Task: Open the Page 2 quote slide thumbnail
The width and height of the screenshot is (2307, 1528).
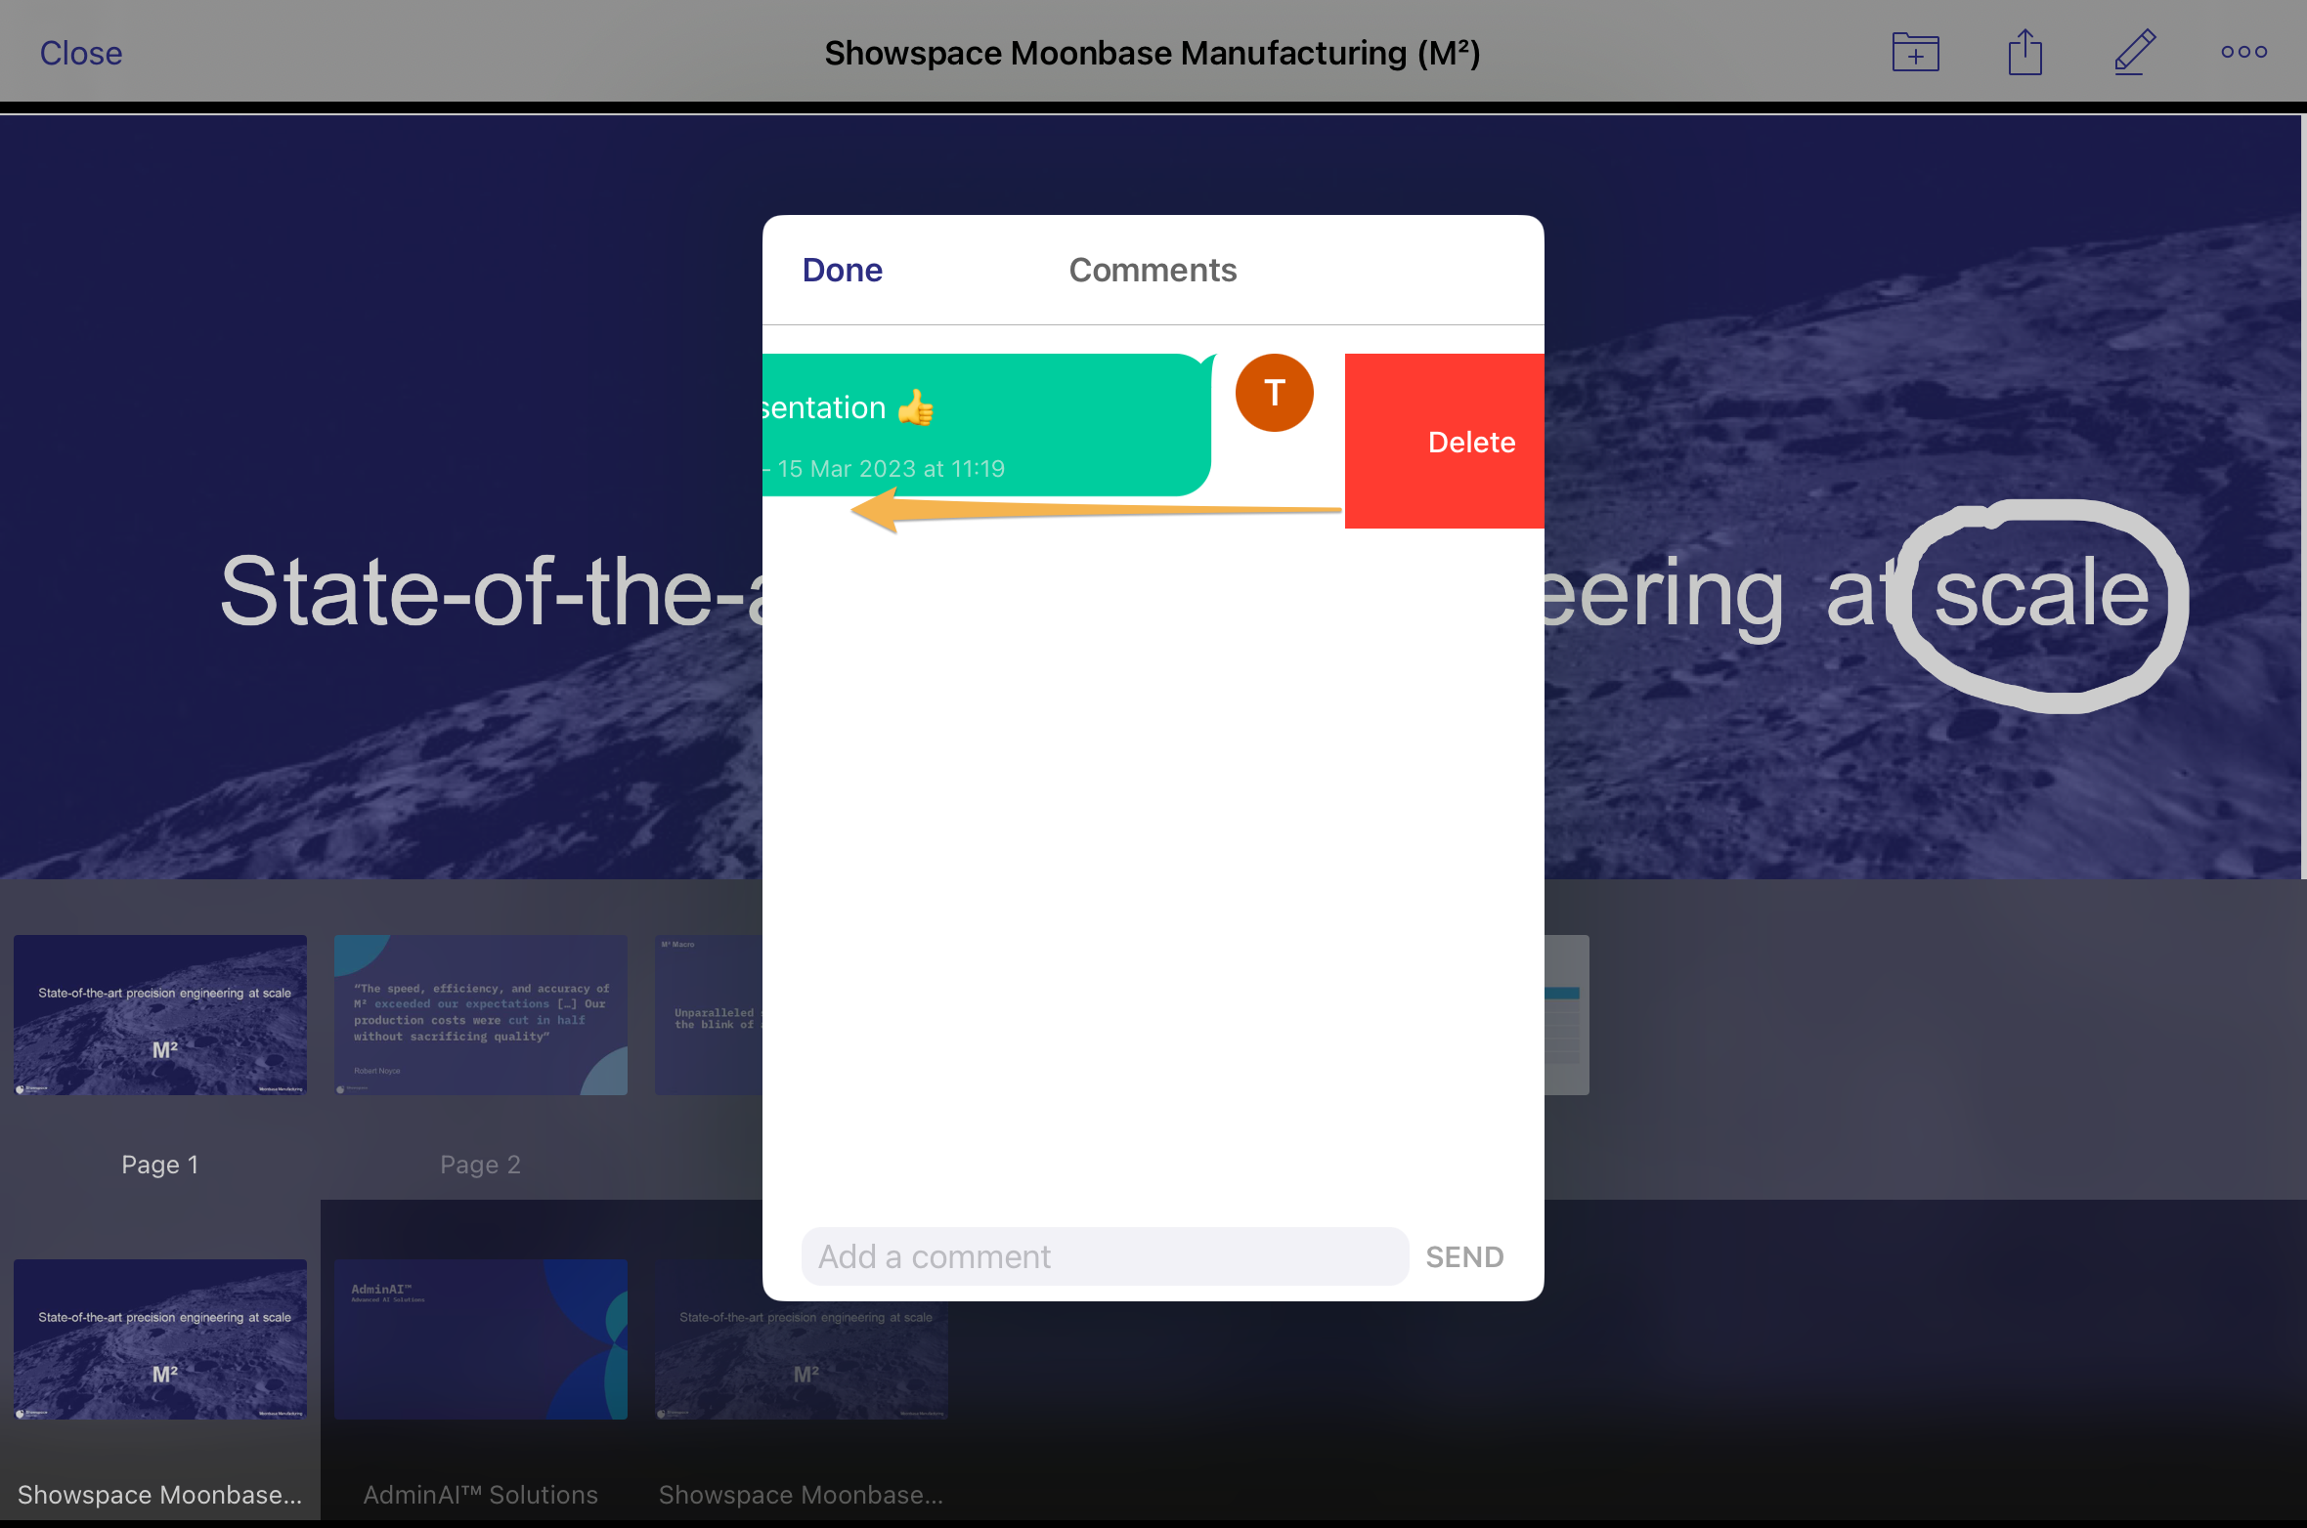Action: point(481,1015)
